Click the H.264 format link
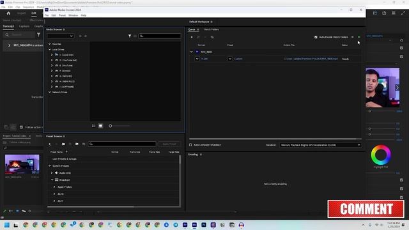The image size is (409, 230). (204, 59)
